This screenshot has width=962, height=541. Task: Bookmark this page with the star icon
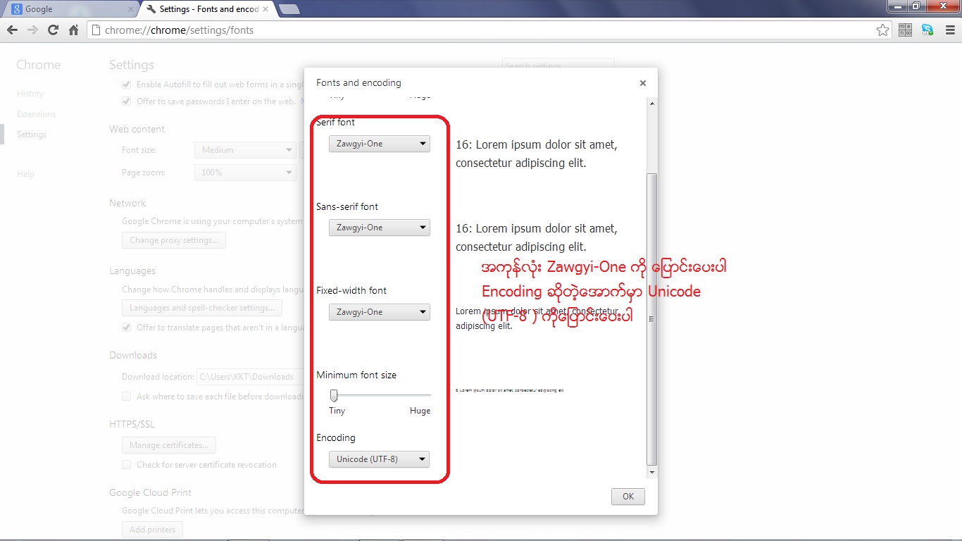tap(882, 30)
